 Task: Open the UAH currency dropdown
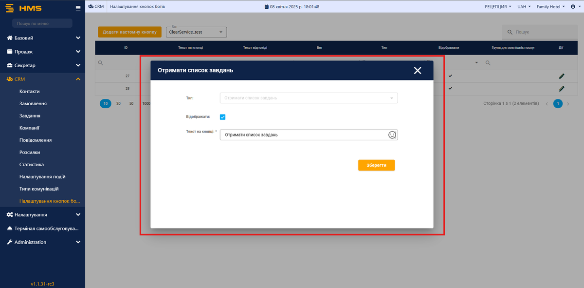pyautogui.click(x=524, y=7)
